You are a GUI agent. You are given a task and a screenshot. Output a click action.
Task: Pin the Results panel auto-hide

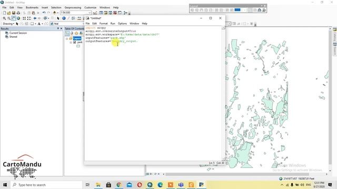pyautogui.click(x=58, y=28)
